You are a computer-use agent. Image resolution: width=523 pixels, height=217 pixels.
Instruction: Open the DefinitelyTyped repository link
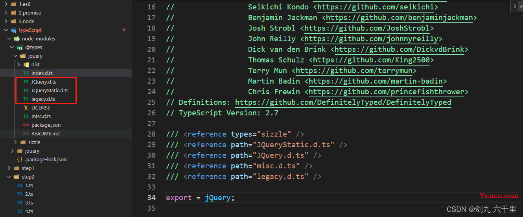coord(343,102)
